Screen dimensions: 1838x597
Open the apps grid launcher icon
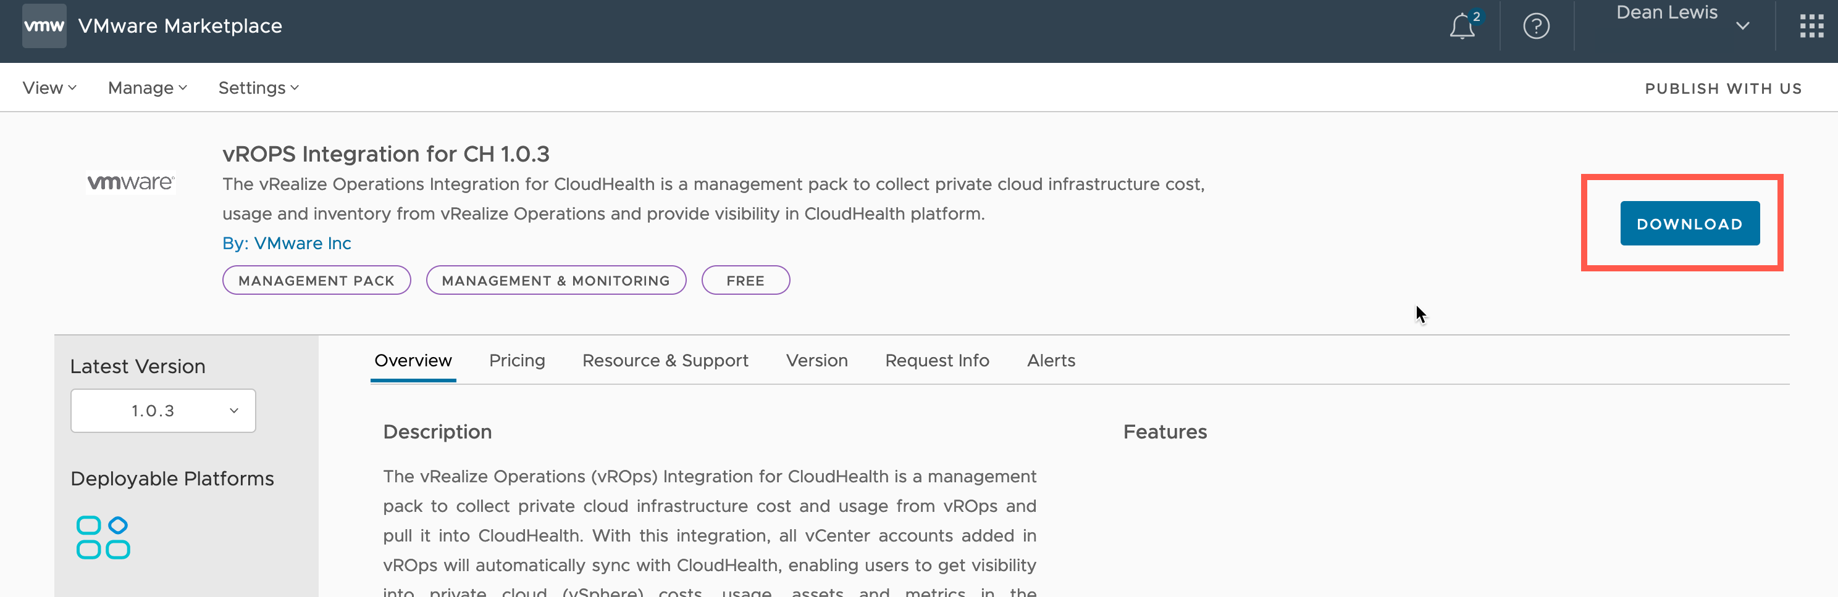click(x=1811, y=26)
